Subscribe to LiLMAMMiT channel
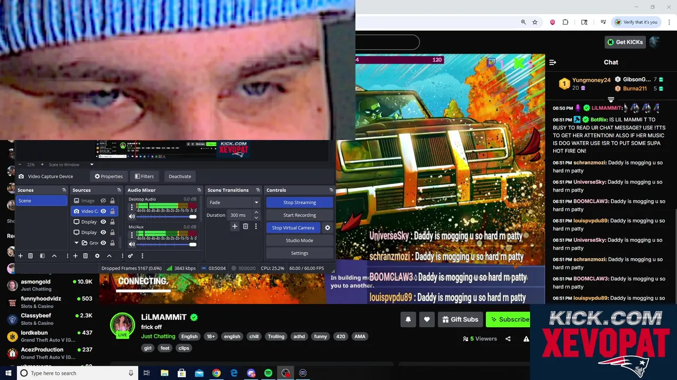This screenshot has height=380, width=677. coord(508,319)
